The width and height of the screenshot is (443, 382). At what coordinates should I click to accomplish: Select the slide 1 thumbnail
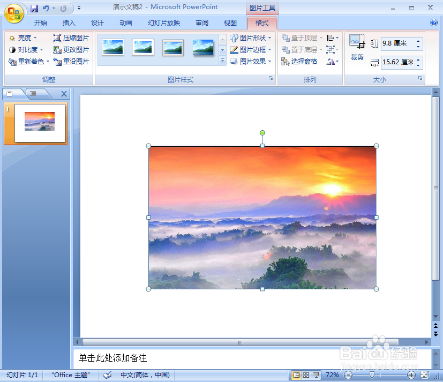pos(40,123)
